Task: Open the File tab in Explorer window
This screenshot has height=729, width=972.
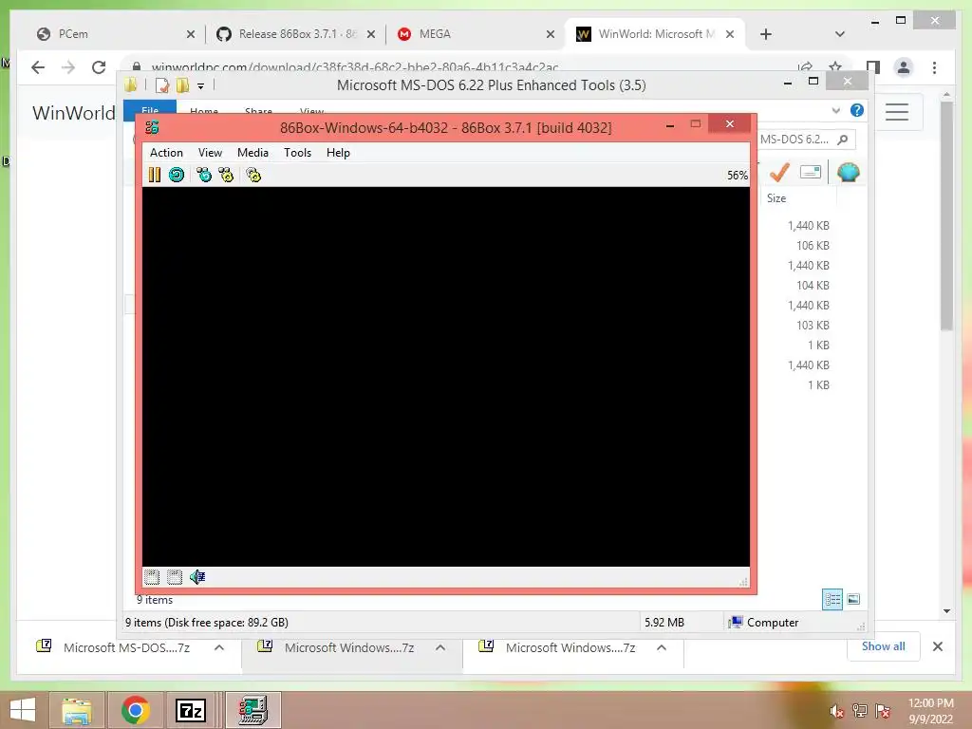Action: (x=150, y=110)
